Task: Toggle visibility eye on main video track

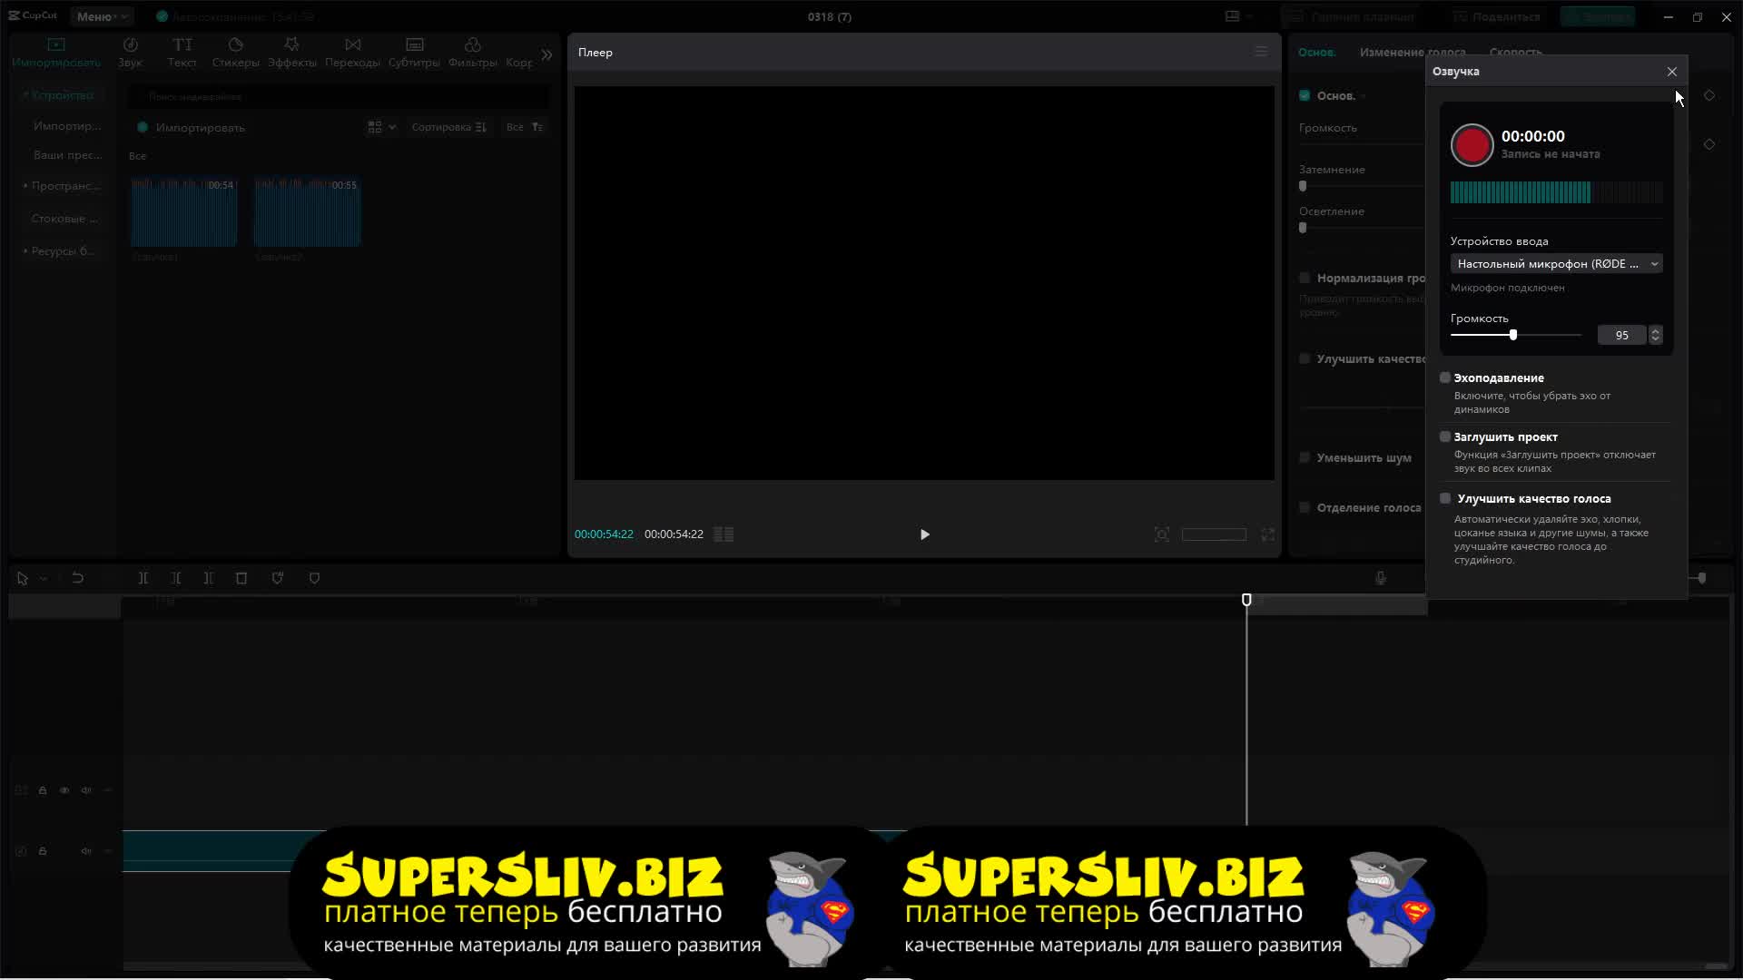Action: [64, 790]
